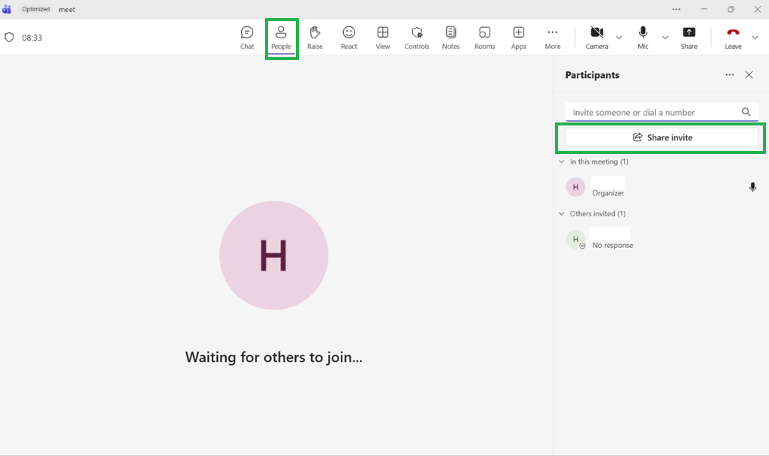Open meeting Notes
Image resolution: width=769 pixels, height=456 pixels.
tap(451, 38)
